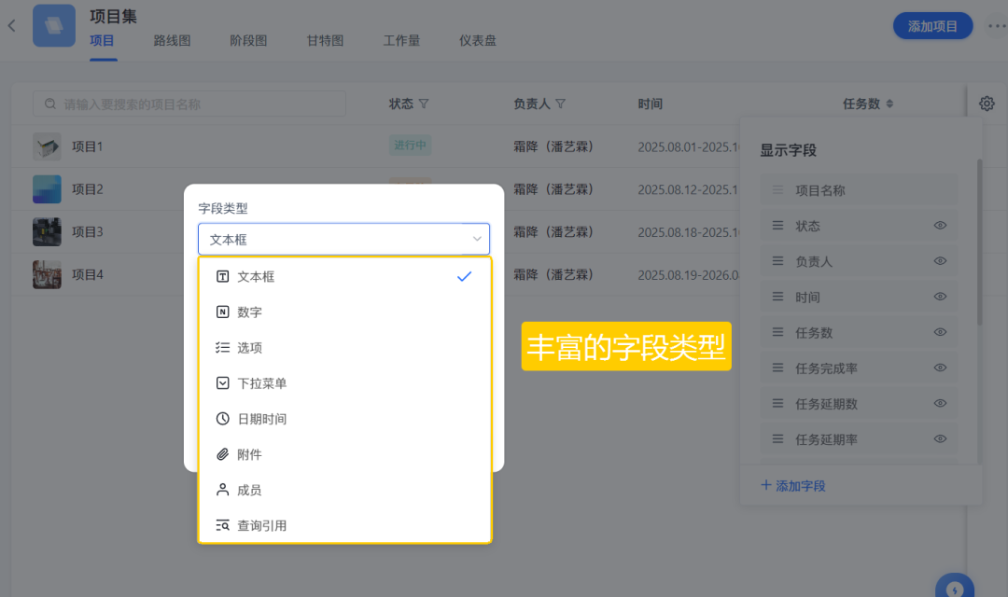Sort by 任务数 column arrows

889,104
